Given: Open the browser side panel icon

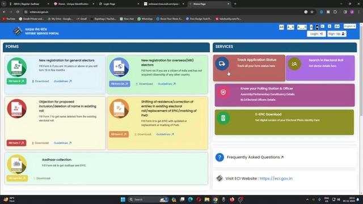Looking at the screenshot, I should (345, 12).
